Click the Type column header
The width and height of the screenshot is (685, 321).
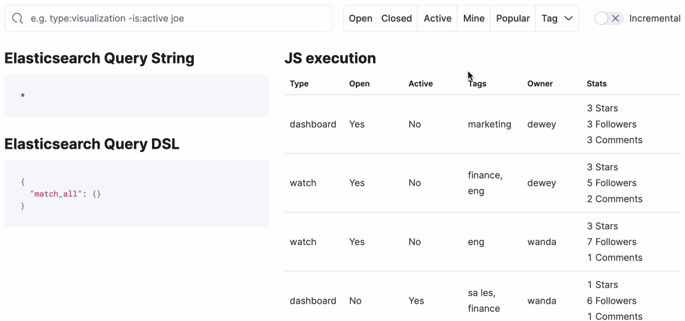(299, 84)
